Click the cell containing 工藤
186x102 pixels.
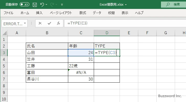coord(47,66)
